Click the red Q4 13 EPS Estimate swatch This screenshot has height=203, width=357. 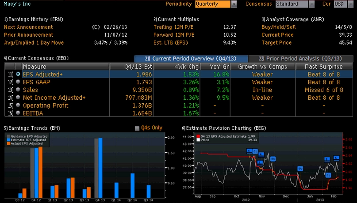[198, 136]
